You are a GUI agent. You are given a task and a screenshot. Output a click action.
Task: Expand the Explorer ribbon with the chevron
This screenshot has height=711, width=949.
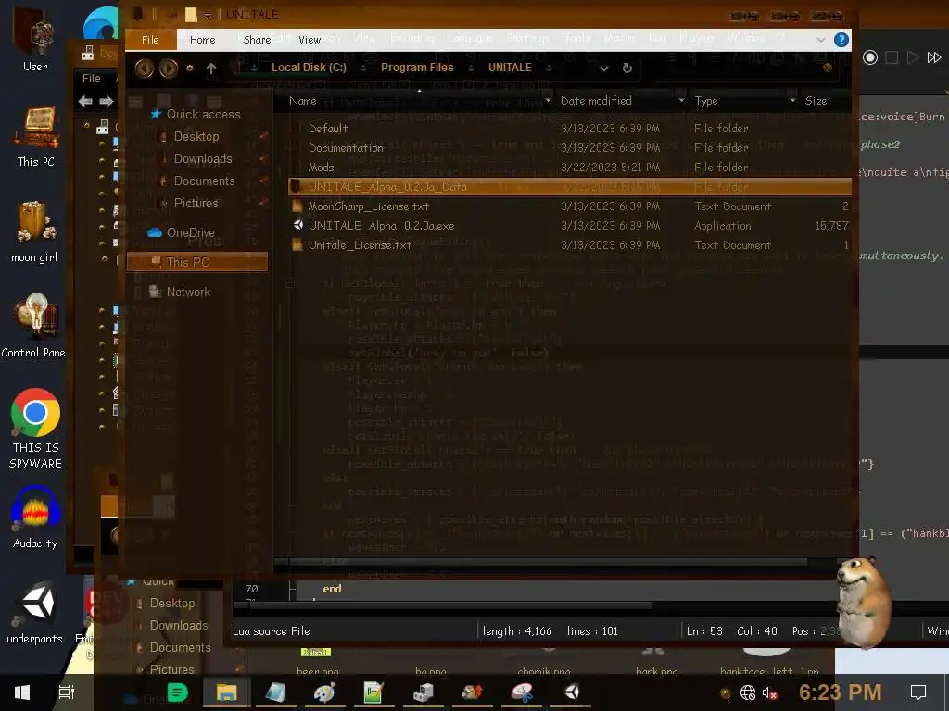point(821,40)
